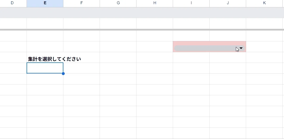Click the gray shaded band below the headers
Screen dimensions: 284x139
pyautogui.click(x=142, y=13)
